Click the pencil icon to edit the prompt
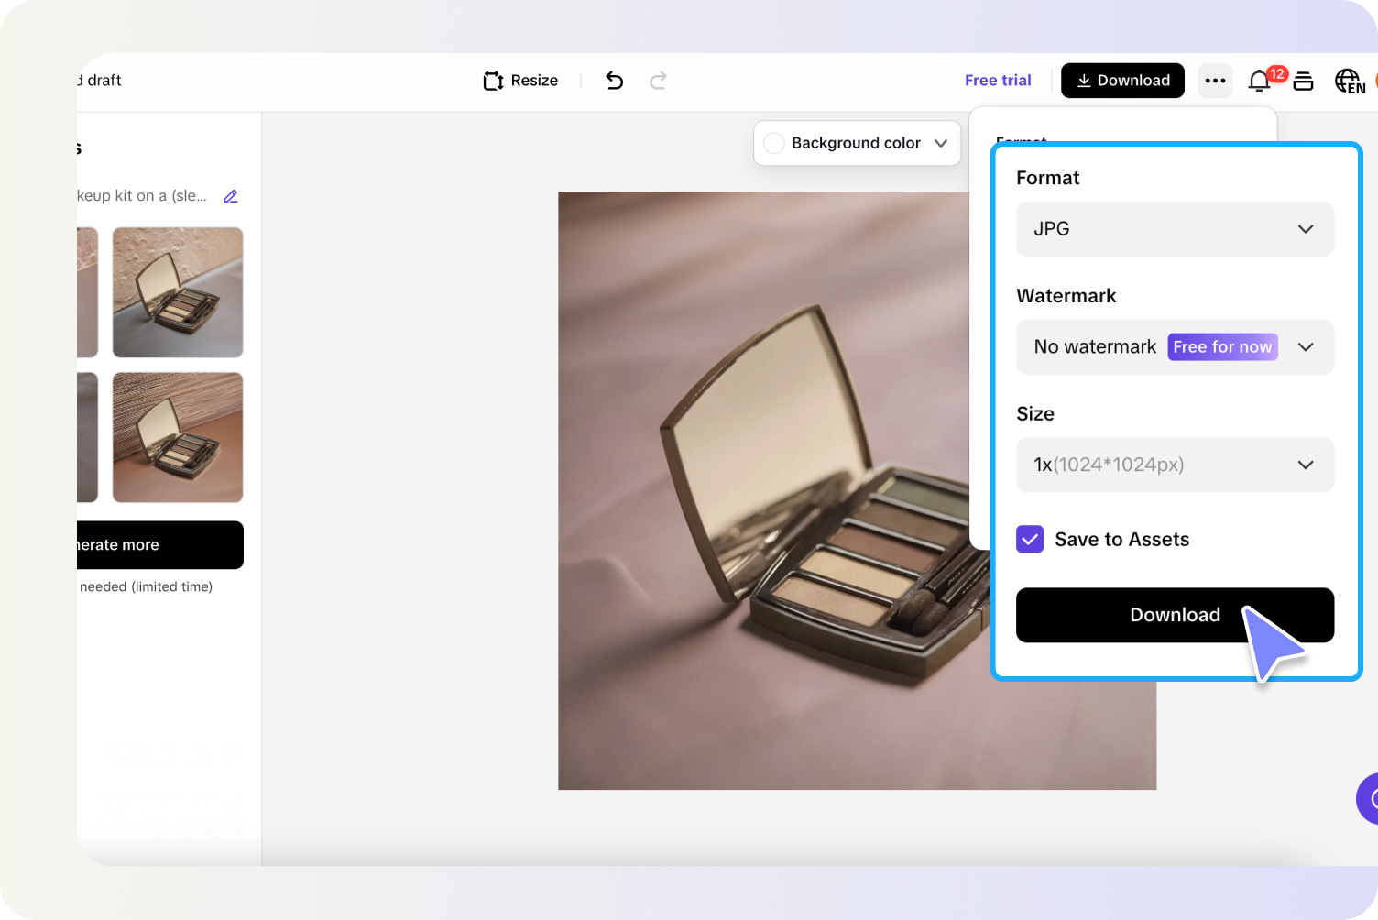The width and height of the screenshot is (1378, 920). click(230, 195)
